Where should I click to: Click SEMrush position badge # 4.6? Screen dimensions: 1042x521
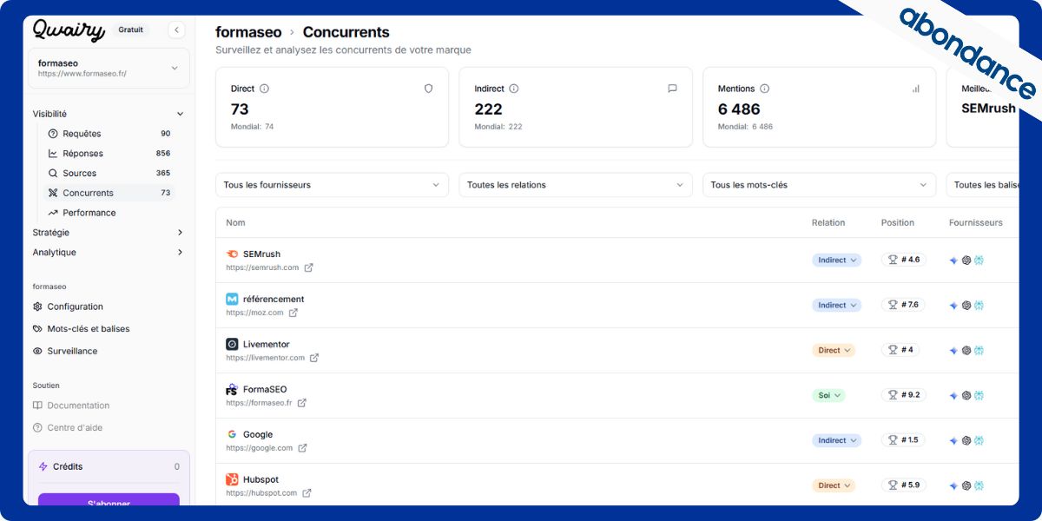point(903,260)
